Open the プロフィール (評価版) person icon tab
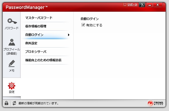Image resolution: width=169 pixels, height=111 pixels. point(12,47)
